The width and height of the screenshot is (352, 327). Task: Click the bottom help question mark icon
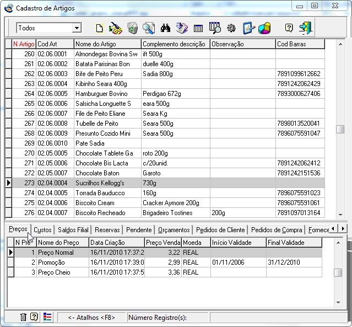tap(34, 317)
